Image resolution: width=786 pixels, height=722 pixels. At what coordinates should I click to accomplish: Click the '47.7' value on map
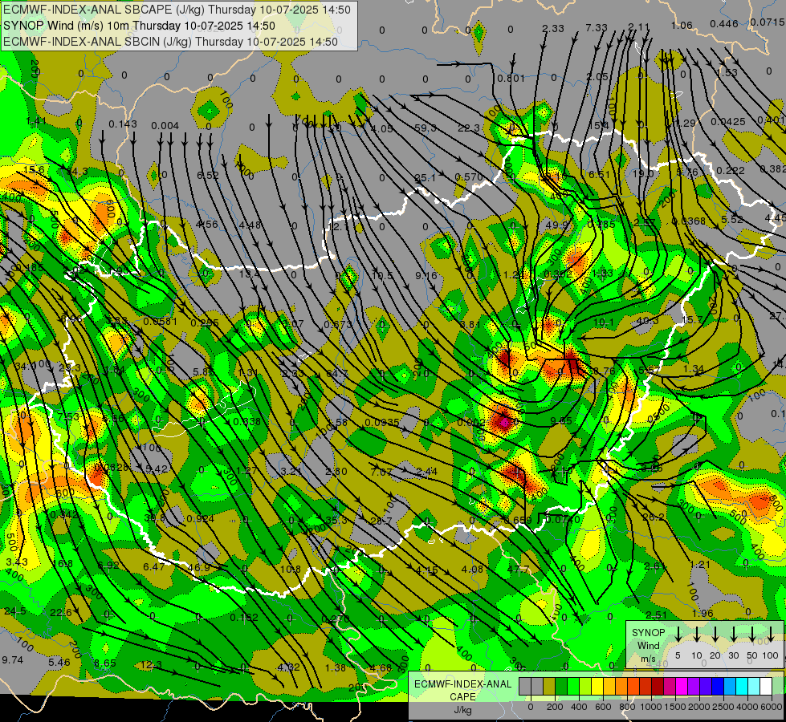(519, 570)
